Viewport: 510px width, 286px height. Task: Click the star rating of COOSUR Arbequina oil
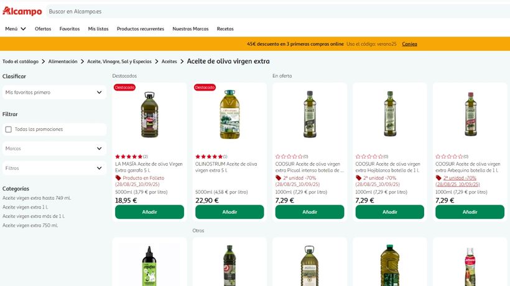pyautogui.click(x=450, y=156)
